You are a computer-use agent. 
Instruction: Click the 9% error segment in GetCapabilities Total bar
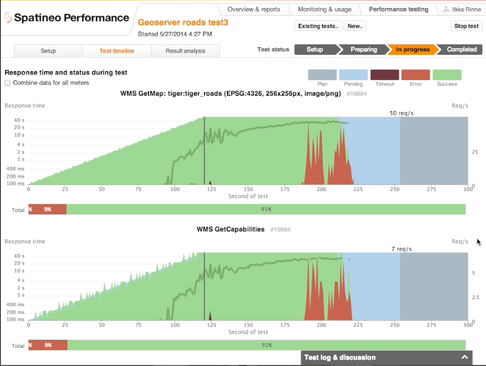click(48, 345)
